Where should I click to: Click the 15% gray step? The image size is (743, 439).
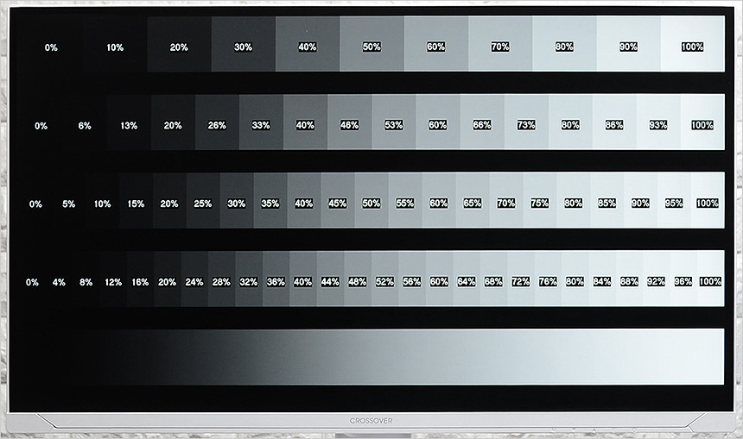pyautogui.click(x=136, y=204)
